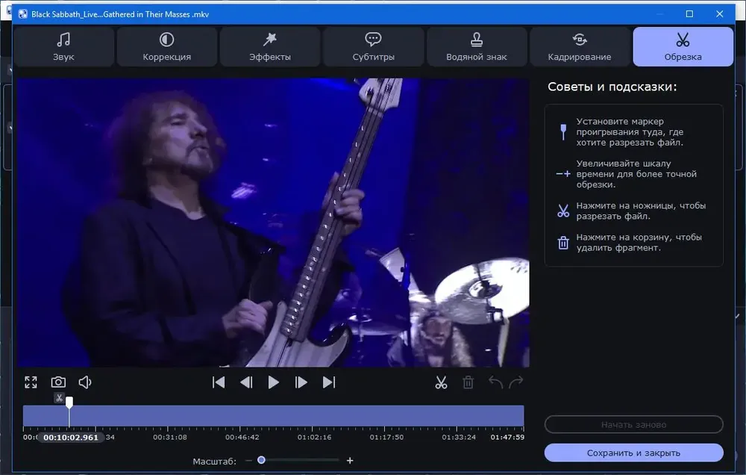The height and width of the screenshot is (475, 746).
Task: Zoom in timeline with the plus button
Action: click(x=350, y=460)
